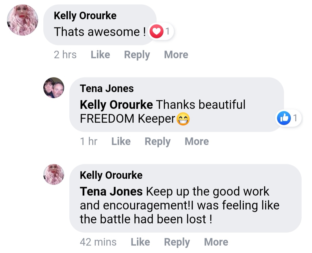312x253 pixels.
Task: Like the 'Thats awesome !' comment
Action: (x=100, y=55)
